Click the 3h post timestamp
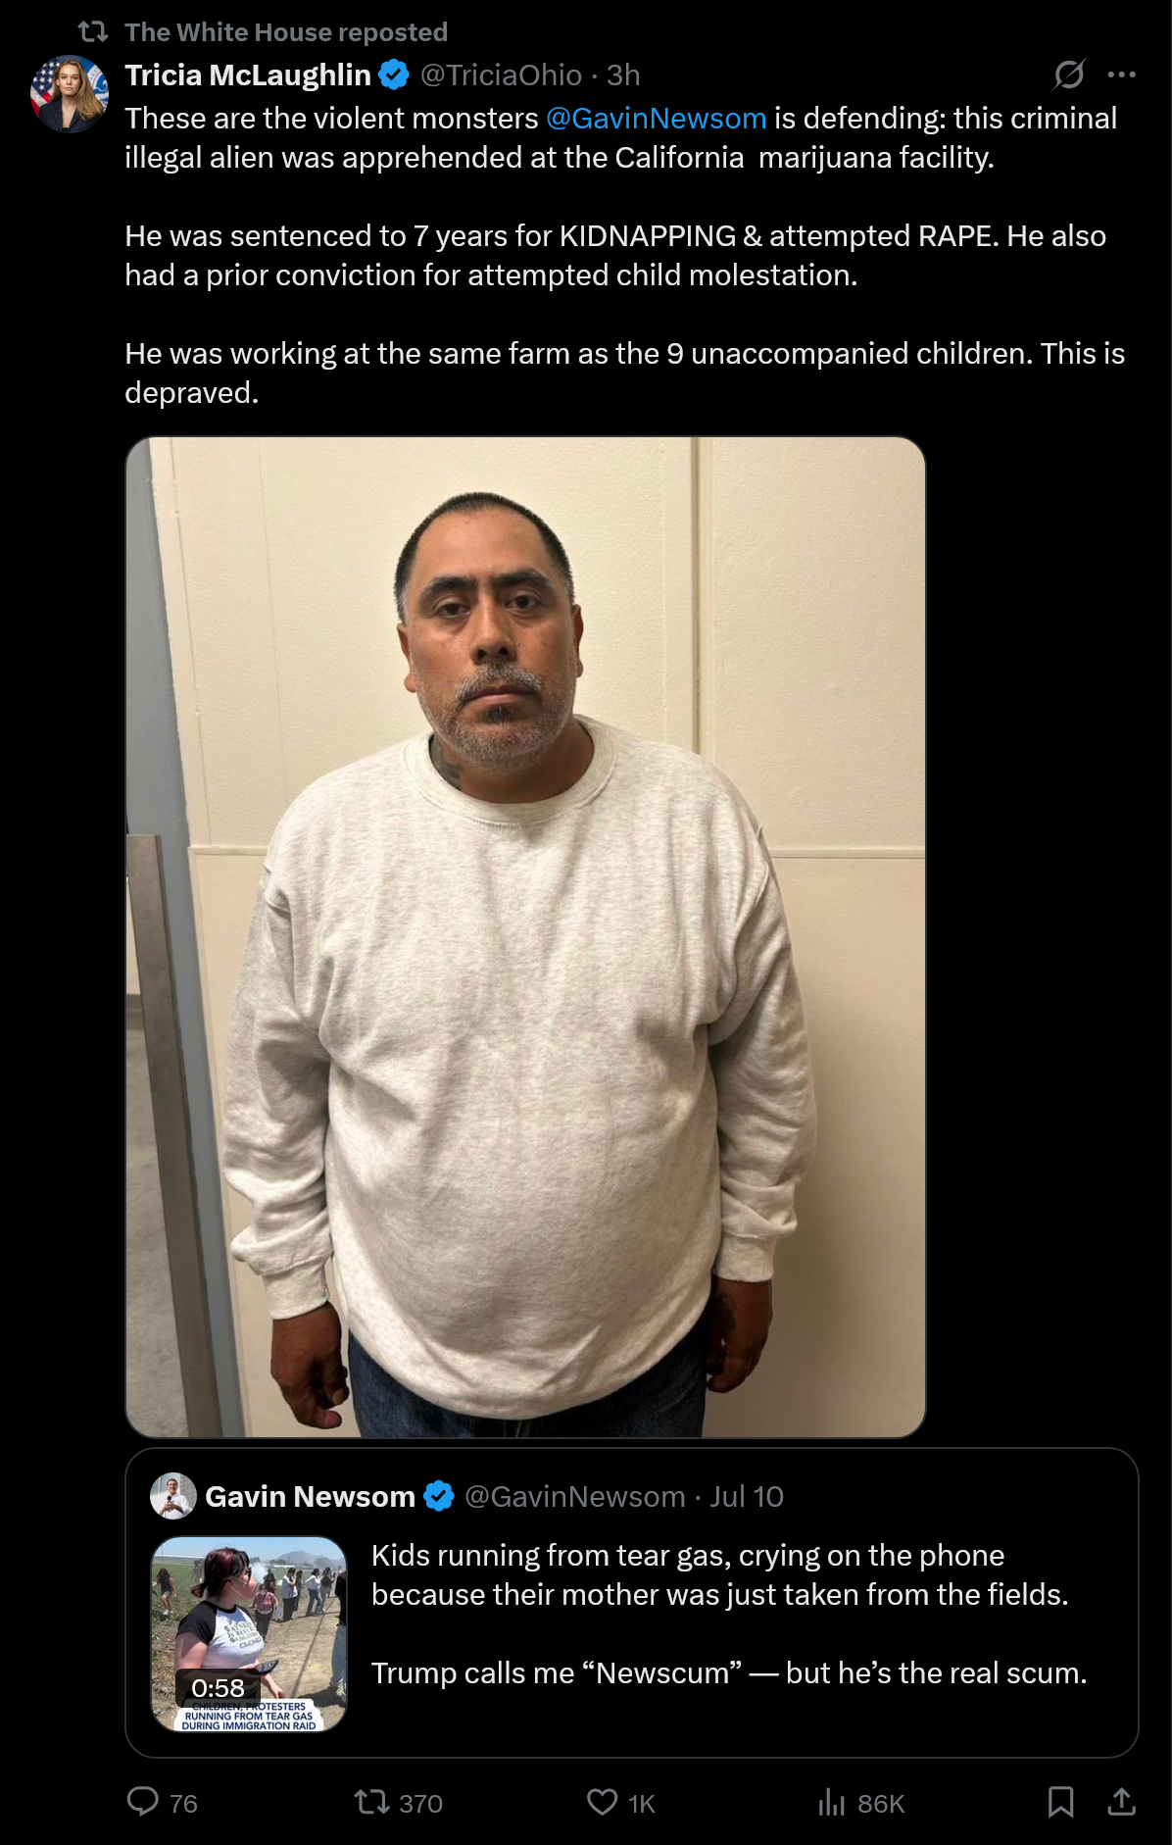 [x=623, y=75]
